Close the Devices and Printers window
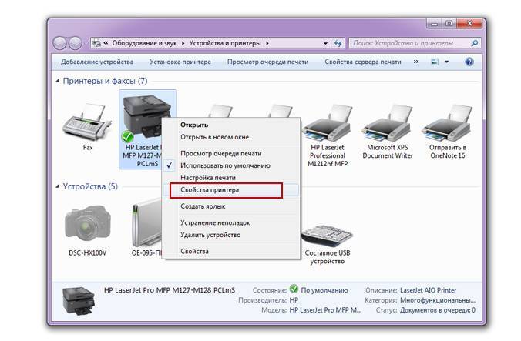This screenshot has width=521, height=341. [469, 24]
